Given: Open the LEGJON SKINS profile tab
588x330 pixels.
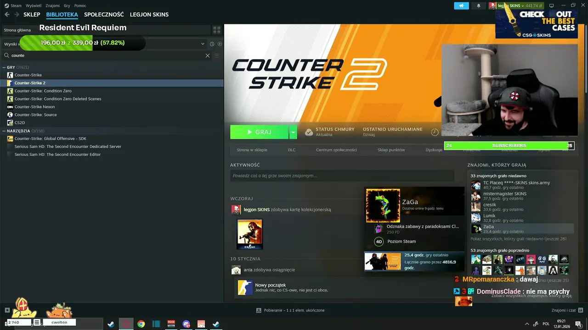Looking at the screenshot, I should point(149,15).
